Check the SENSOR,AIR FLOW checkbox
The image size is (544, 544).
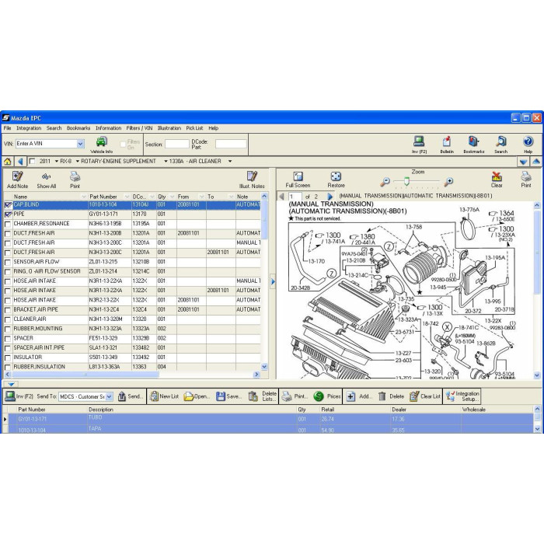pos(8,263)
